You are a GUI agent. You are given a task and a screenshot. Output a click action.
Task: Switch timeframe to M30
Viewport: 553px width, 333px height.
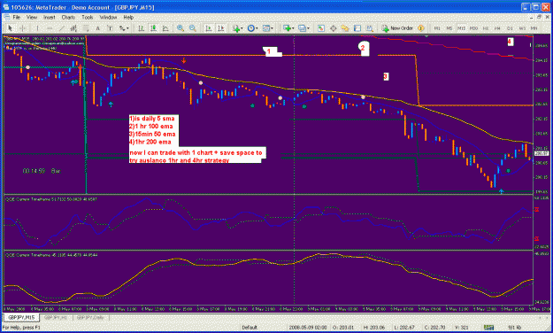[473, 28]
